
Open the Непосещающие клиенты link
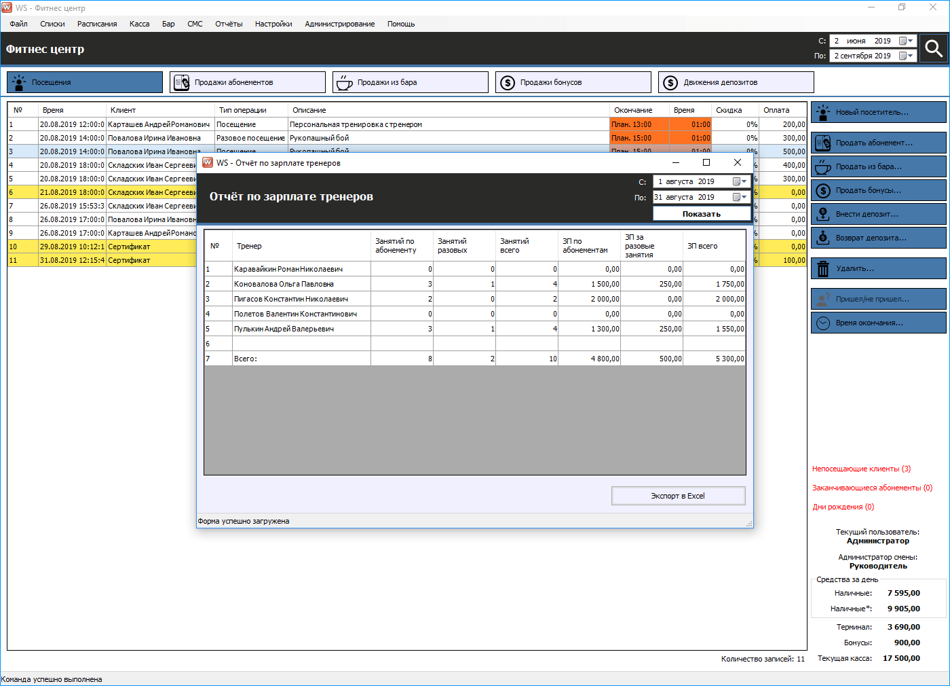click(861, 469)
